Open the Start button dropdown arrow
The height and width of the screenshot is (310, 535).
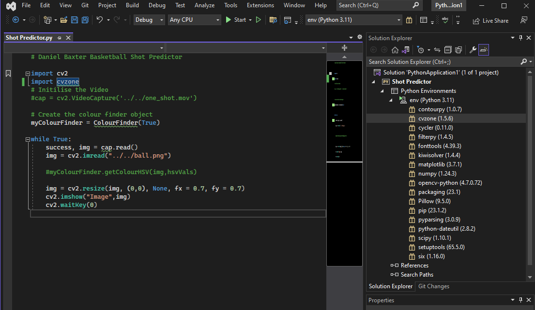[x=250, y=20]
